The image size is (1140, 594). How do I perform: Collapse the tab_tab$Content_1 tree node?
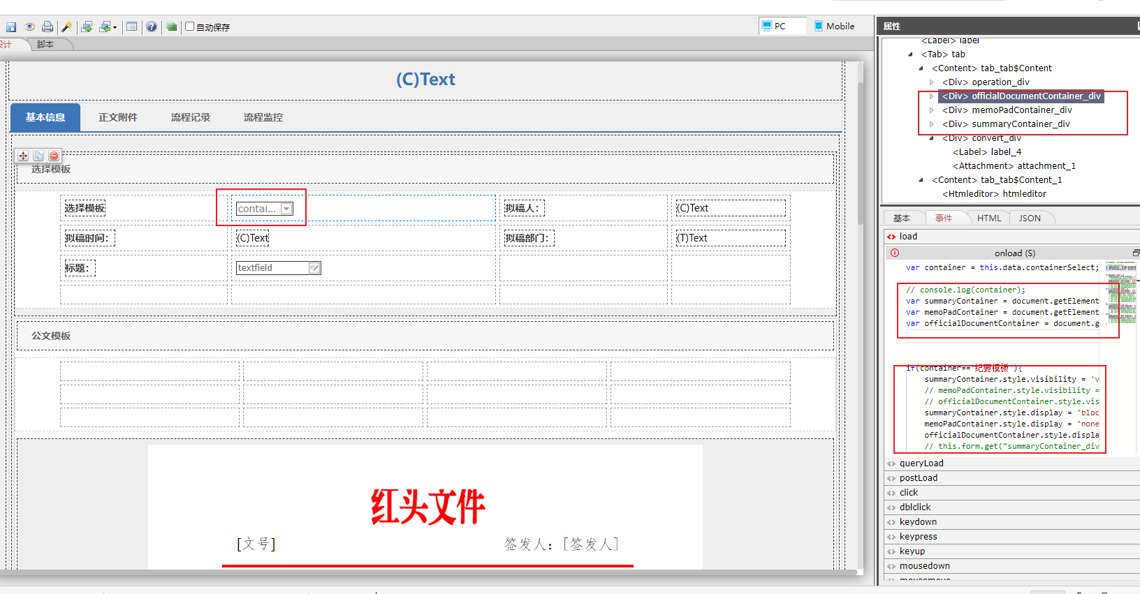pos(921,180)
